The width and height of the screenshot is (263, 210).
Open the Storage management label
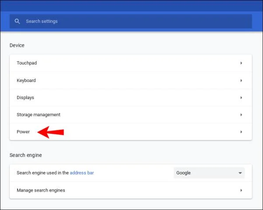tap(39, 115)
